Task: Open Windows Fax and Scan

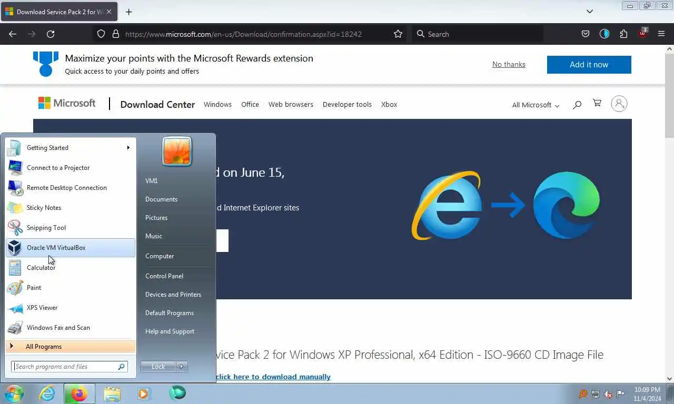Action: [71, 328]
